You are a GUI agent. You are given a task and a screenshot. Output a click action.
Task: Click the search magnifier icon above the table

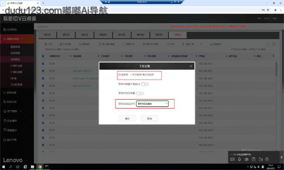coord(268,44)
